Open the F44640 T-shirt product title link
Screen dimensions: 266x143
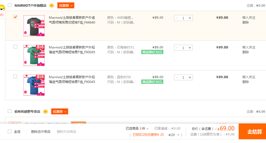(x=72, y=20)
